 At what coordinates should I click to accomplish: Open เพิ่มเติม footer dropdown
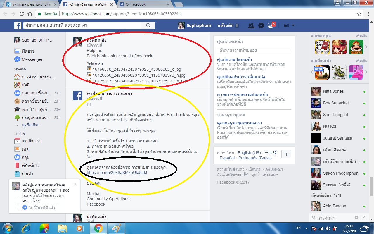[x=270, y=175]
